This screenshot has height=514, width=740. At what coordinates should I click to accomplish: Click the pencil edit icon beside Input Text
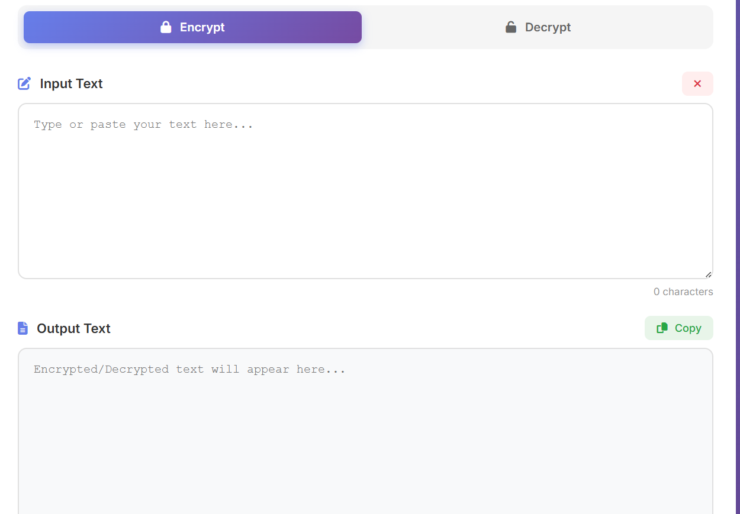[x=23, y=83]
